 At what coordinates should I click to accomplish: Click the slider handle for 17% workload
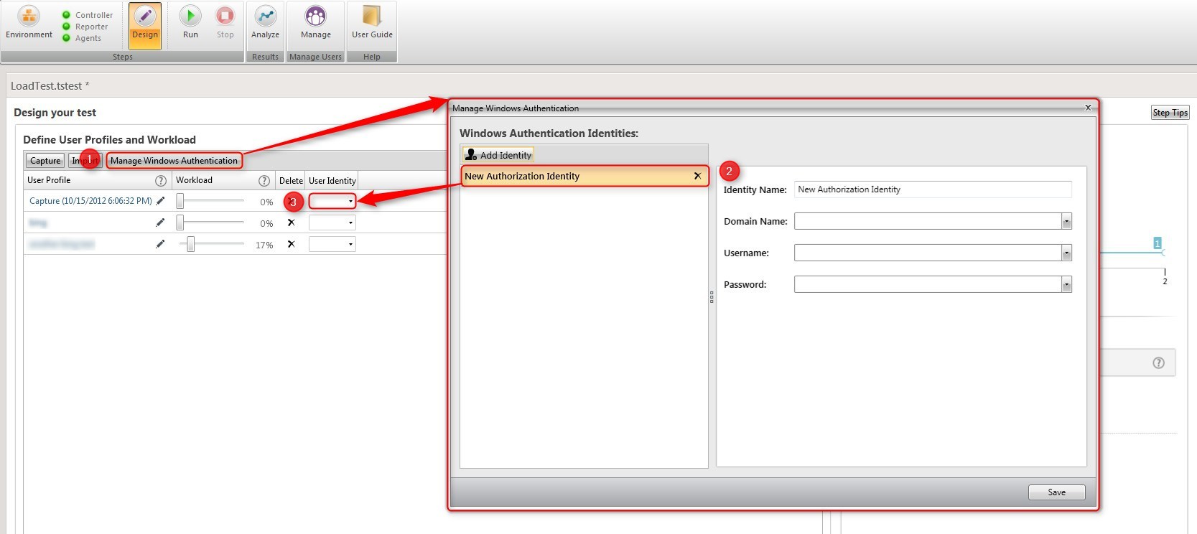(x=190, y=244)
